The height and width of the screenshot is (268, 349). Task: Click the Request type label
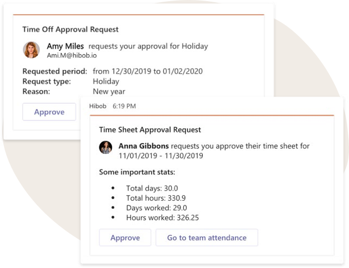click(46, 81)
